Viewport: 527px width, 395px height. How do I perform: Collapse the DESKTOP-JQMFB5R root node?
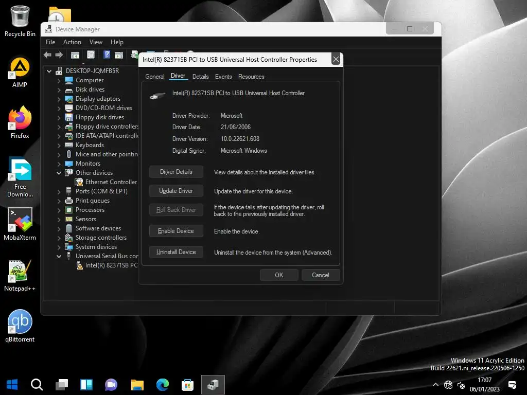pos(49,71)
